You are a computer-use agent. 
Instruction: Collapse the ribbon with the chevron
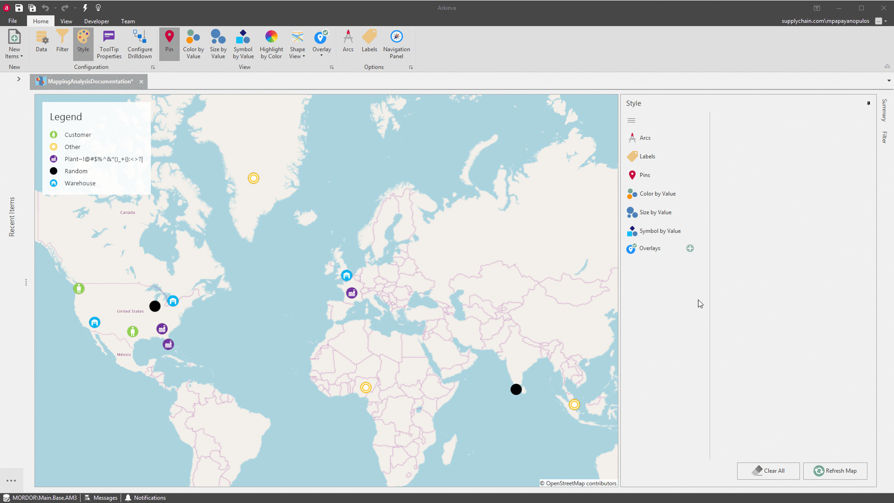[x=887, y=67]
